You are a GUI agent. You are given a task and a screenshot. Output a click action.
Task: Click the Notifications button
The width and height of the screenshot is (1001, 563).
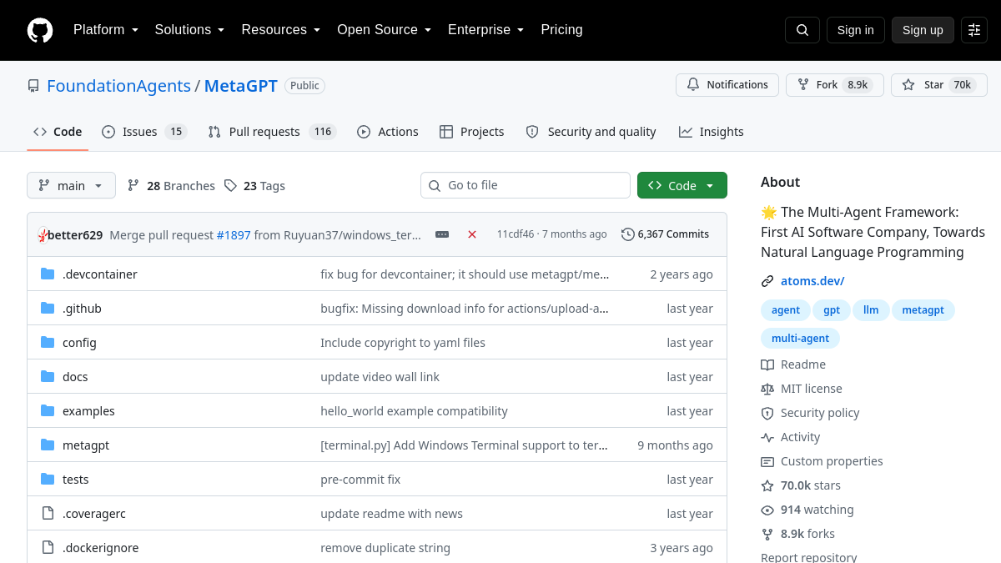tap(727, 85)
